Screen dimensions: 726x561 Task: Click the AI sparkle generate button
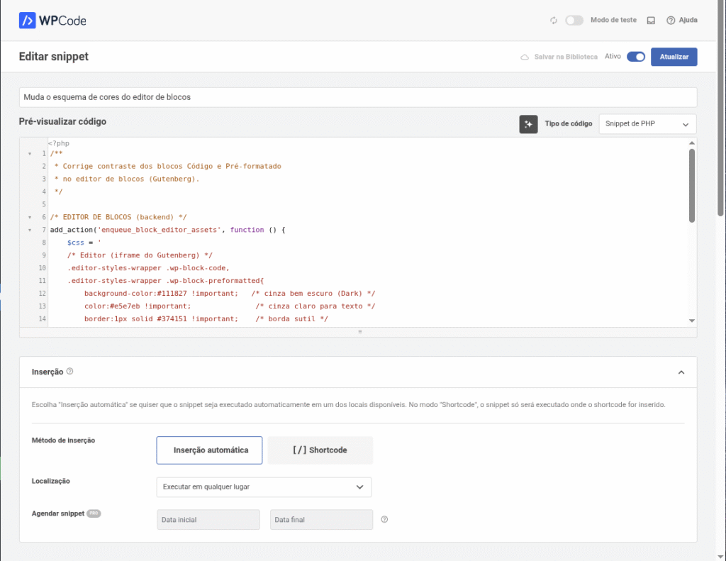528,124
